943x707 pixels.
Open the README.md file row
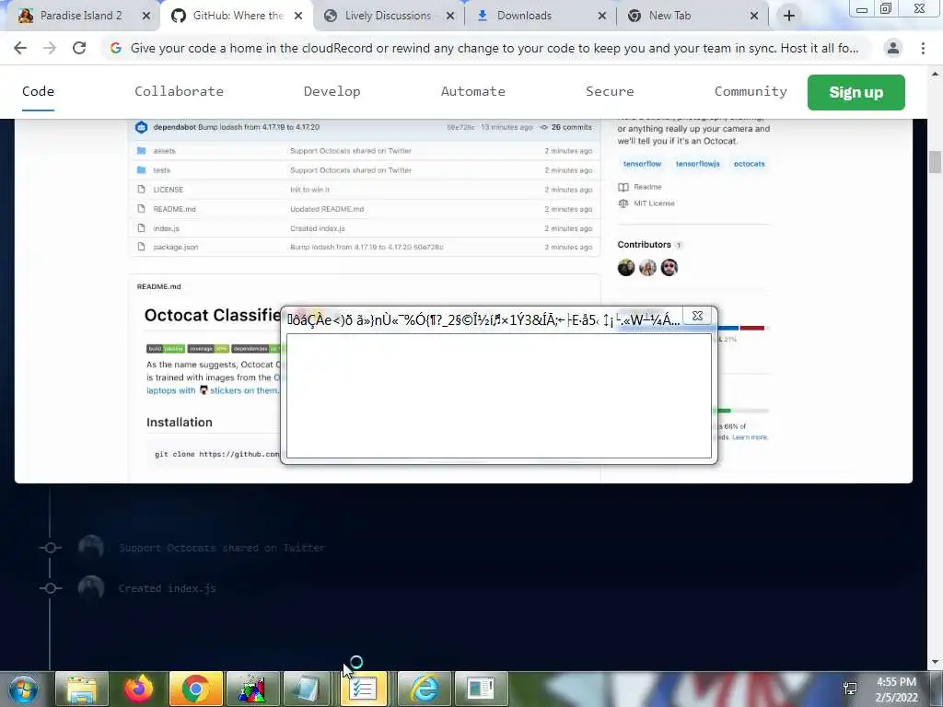tap(364, 209)
